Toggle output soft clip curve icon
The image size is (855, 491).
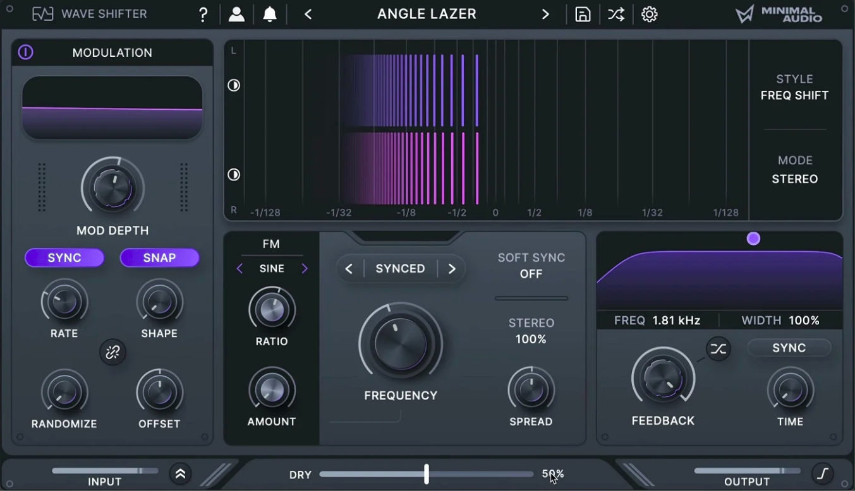[823, 473]
